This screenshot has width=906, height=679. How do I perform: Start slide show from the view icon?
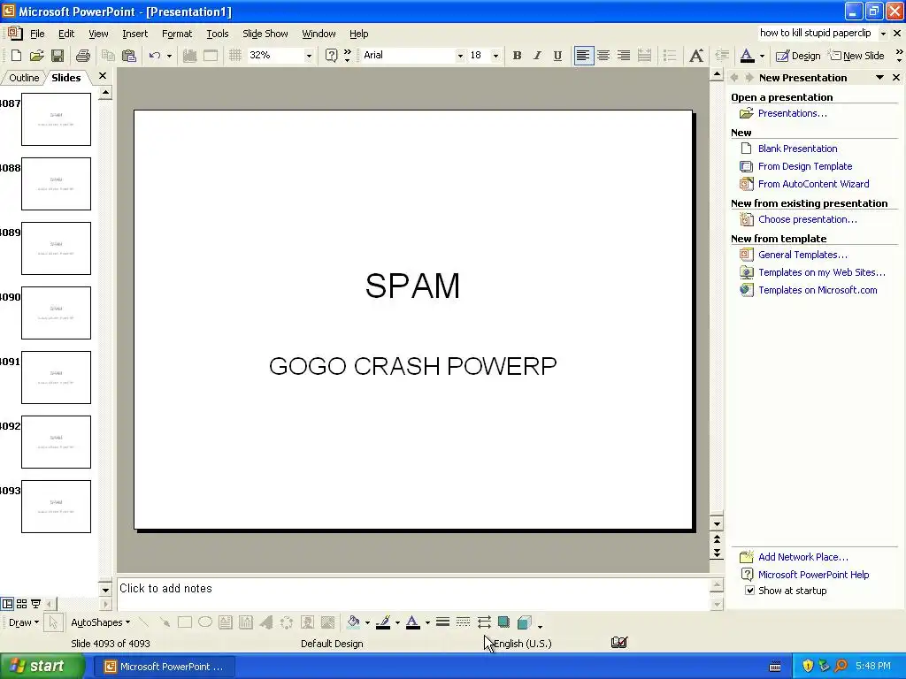35,604
